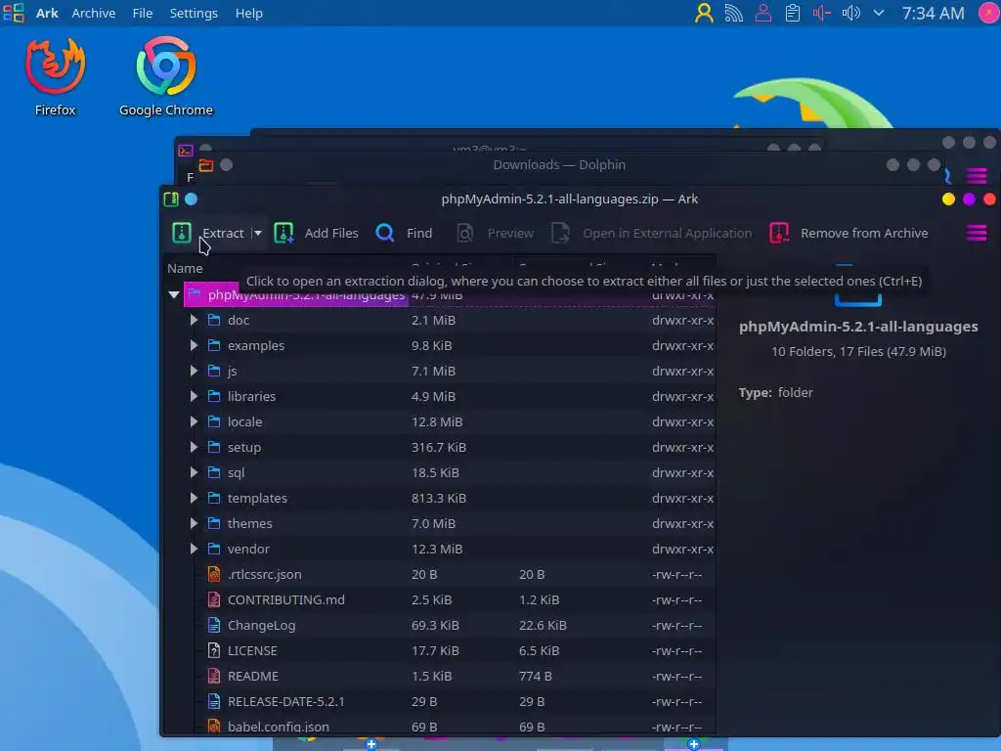Collapse the phpMyAdmin-5.2.1-all-languages root folder

coord(174,294)
